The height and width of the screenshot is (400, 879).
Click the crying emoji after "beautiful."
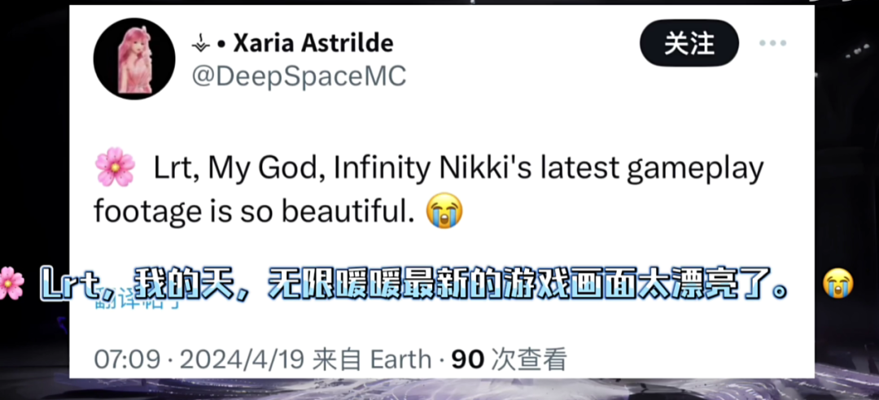[444, 211]
